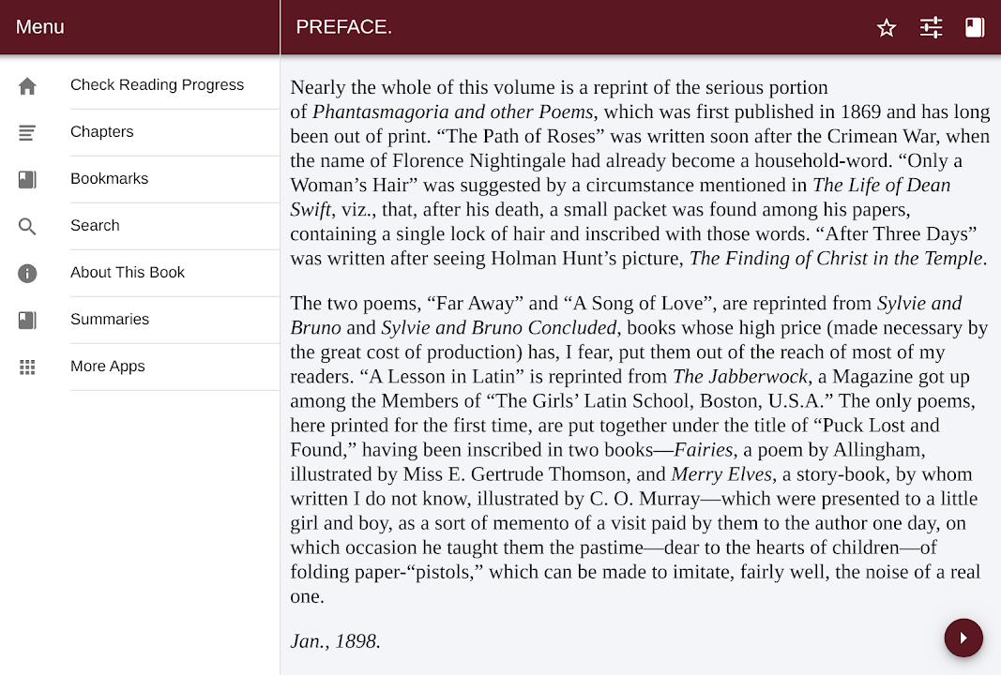Click the PREFACE. chapter title
The width and height of the screenshot is (1001, 675).
point(344,27)
